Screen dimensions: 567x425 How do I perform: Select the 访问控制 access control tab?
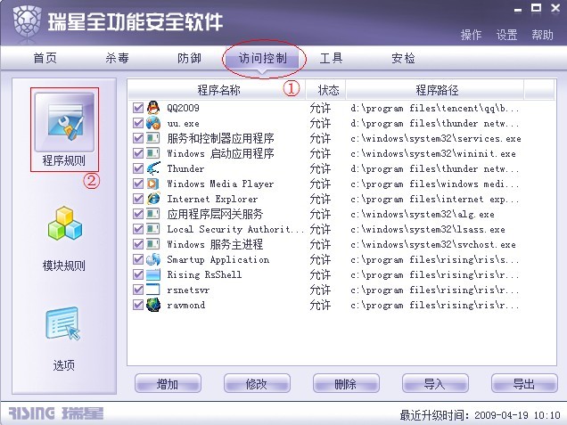263,58
